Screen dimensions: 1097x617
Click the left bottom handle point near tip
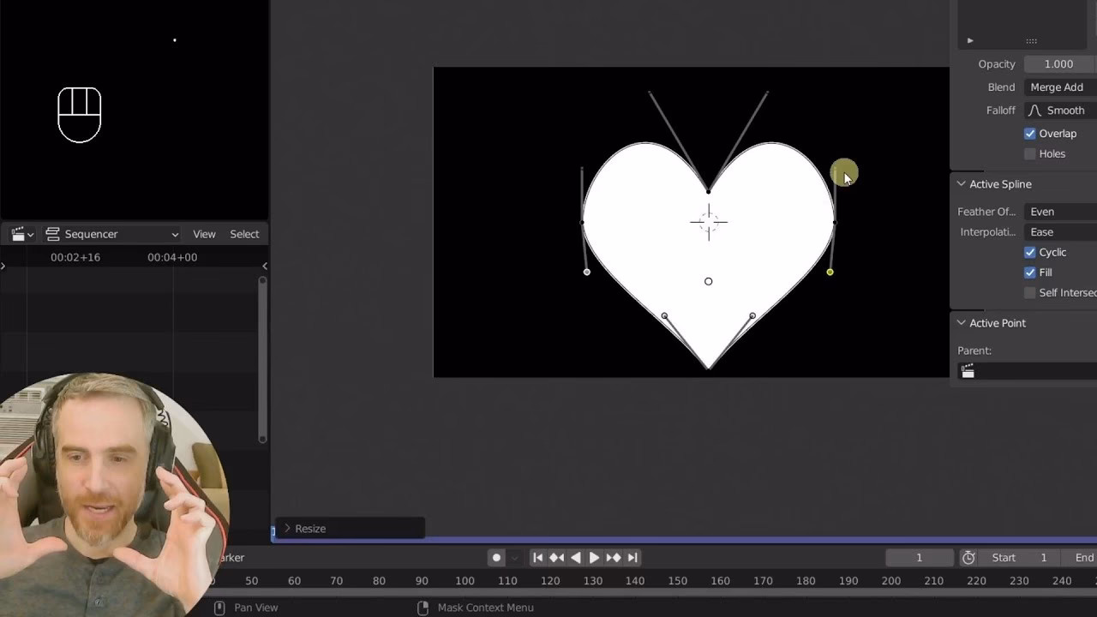tap(664, 316)
